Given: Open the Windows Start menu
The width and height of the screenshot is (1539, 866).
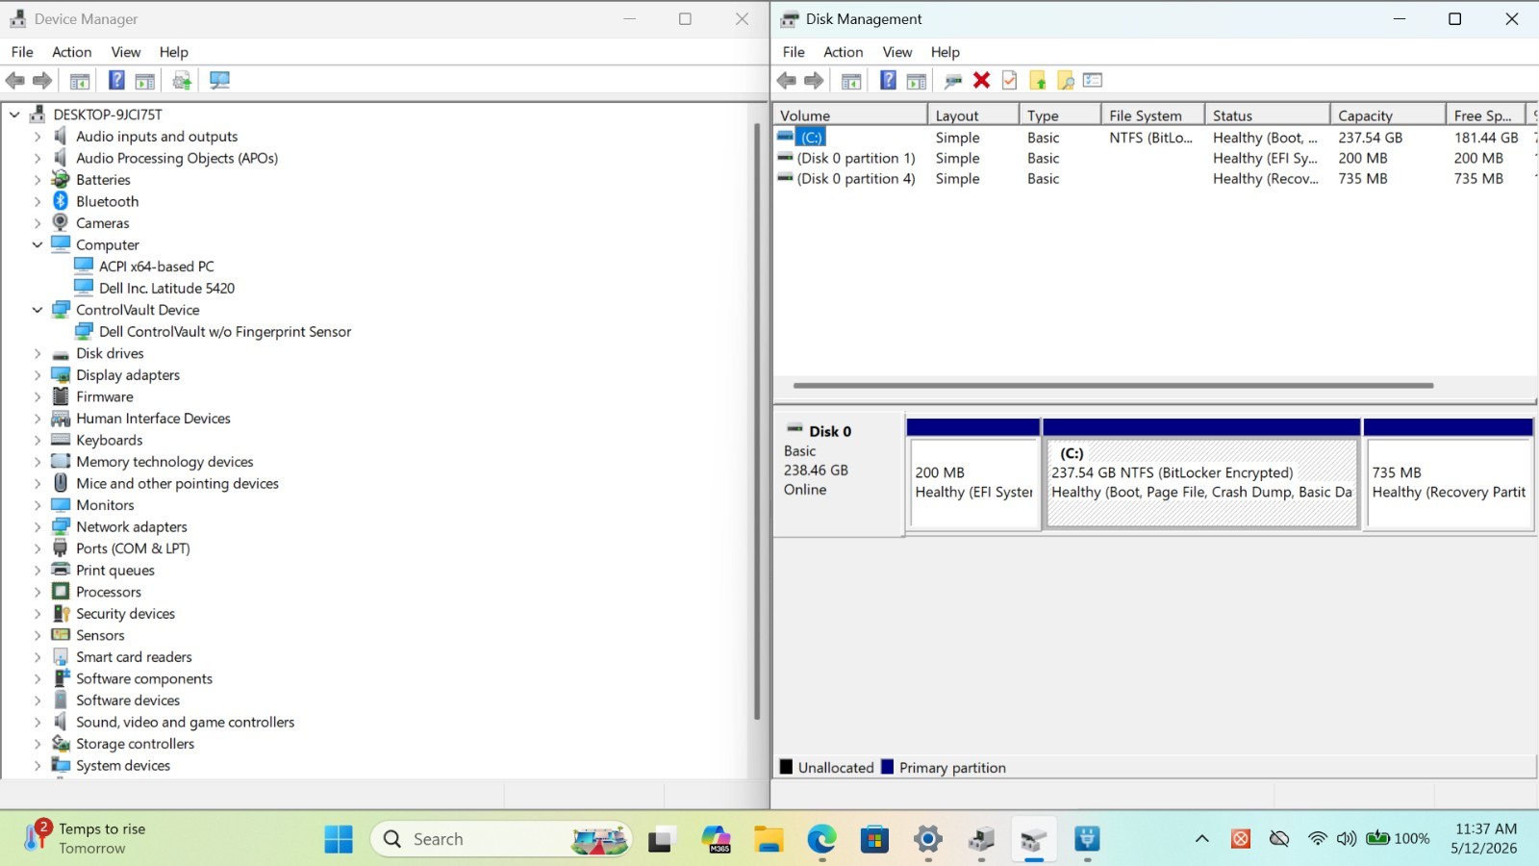Looking at the screenshot, I should (339, 839).
